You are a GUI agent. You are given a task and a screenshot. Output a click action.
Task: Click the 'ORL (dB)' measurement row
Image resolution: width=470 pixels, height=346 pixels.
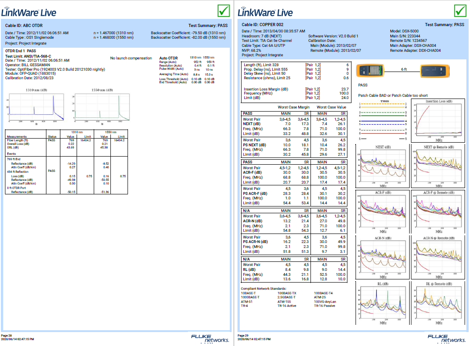(x=66, y=147)
